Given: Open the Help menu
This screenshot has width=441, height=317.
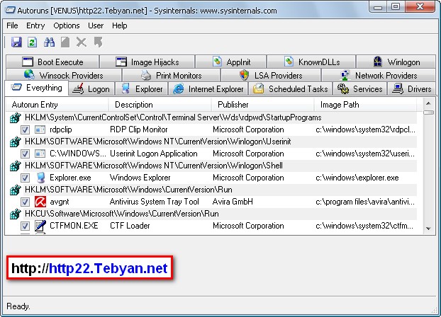Looking at the screenshot, I should pos(120,25).
